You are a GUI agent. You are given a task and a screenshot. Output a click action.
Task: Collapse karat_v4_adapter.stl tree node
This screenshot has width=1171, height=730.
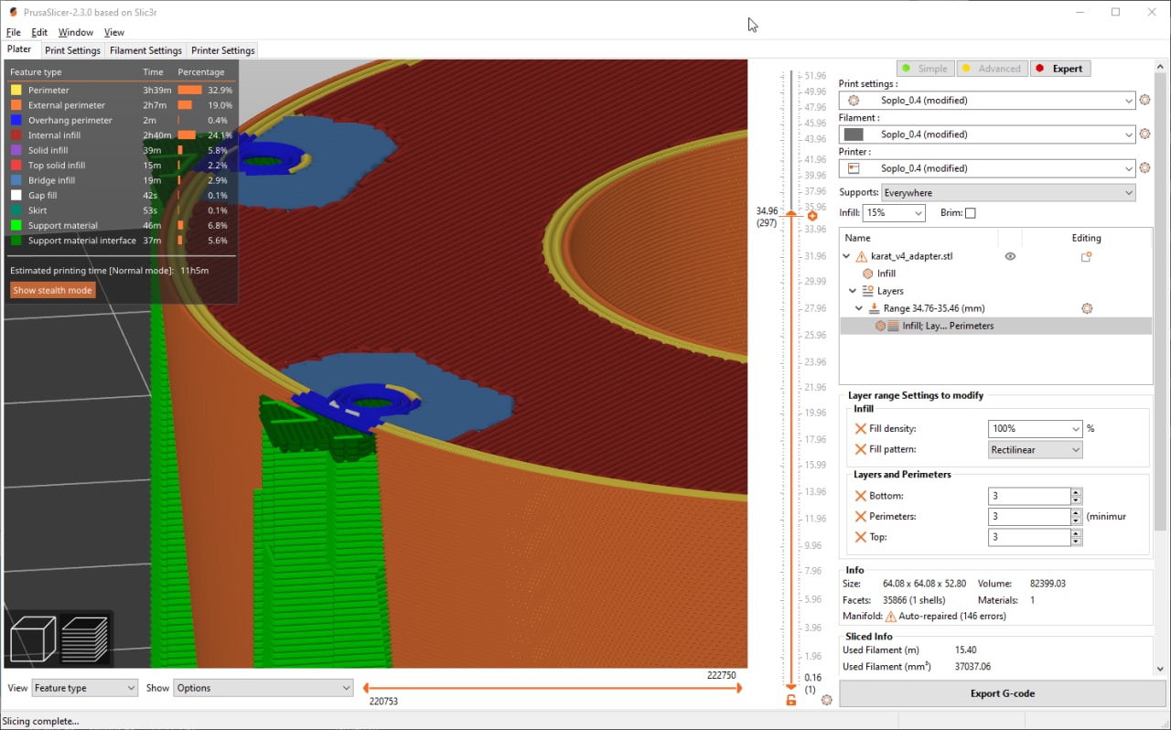coord(846,257)
